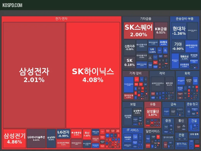Click the 현대모비스 tile
Viewport: 201px width, 151px height.
[175, 61]
